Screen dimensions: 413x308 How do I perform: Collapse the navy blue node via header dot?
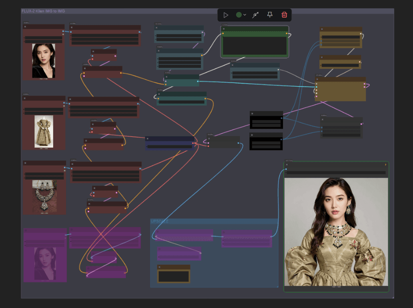click(148, 138)
